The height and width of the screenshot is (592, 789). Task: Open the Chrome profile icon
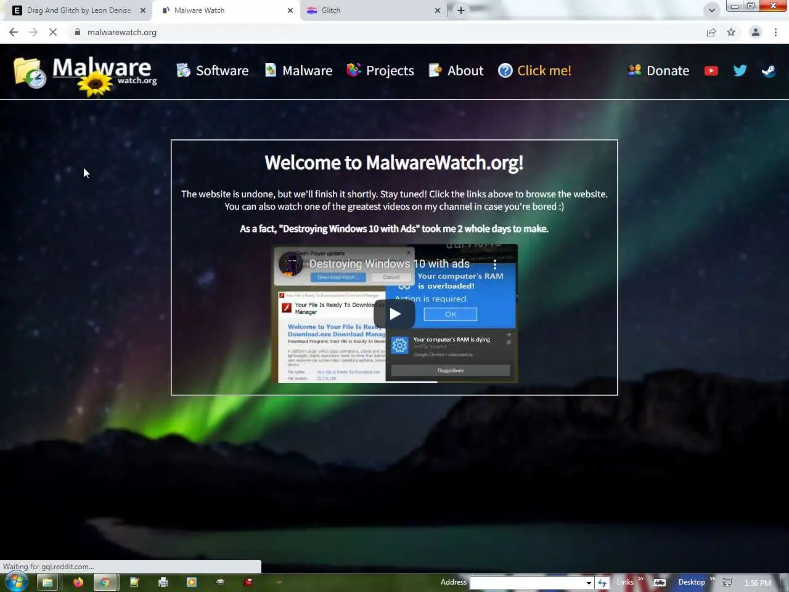pyautogui.click(x=755, y=32)
